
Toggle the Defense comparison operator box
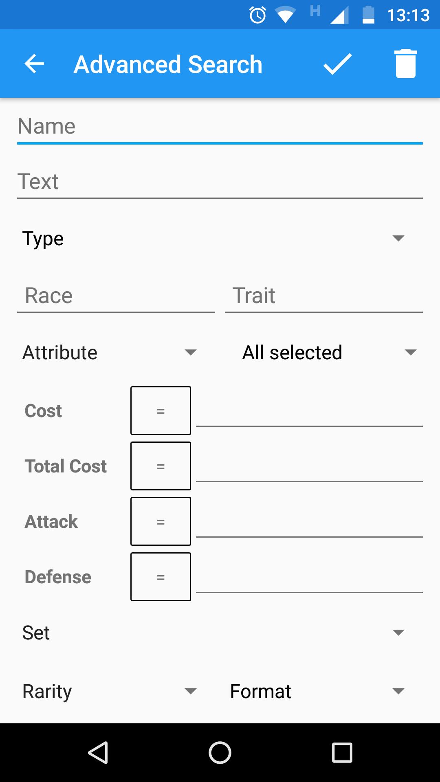161,577
